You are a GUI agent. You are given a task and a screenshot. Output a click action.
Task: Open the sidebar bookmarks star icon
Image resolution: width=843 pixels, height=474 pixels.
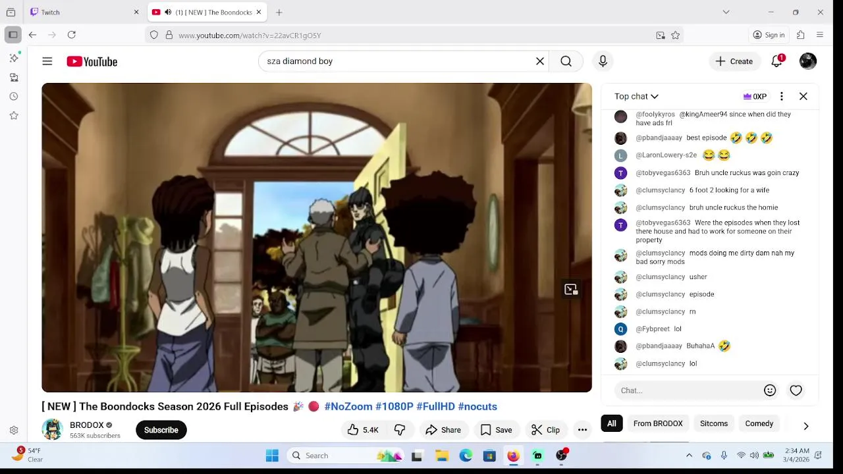[x=14, y=115]
